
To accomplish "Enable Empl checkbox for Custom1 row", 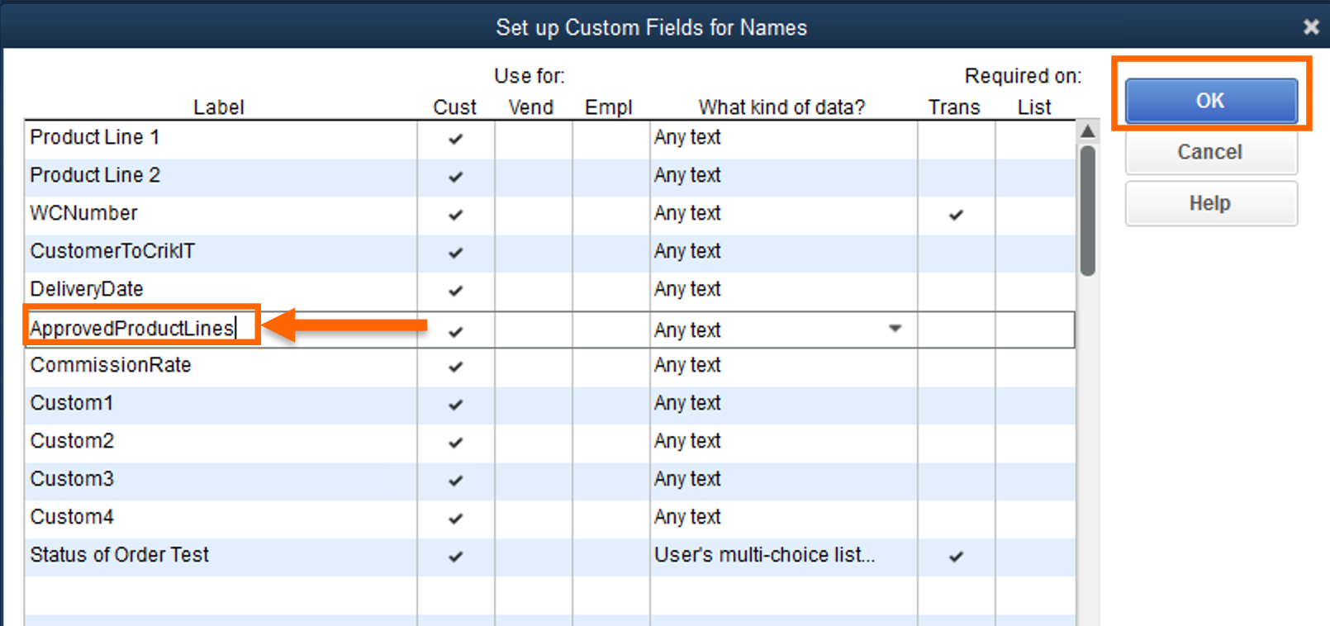I will (610, 404).
